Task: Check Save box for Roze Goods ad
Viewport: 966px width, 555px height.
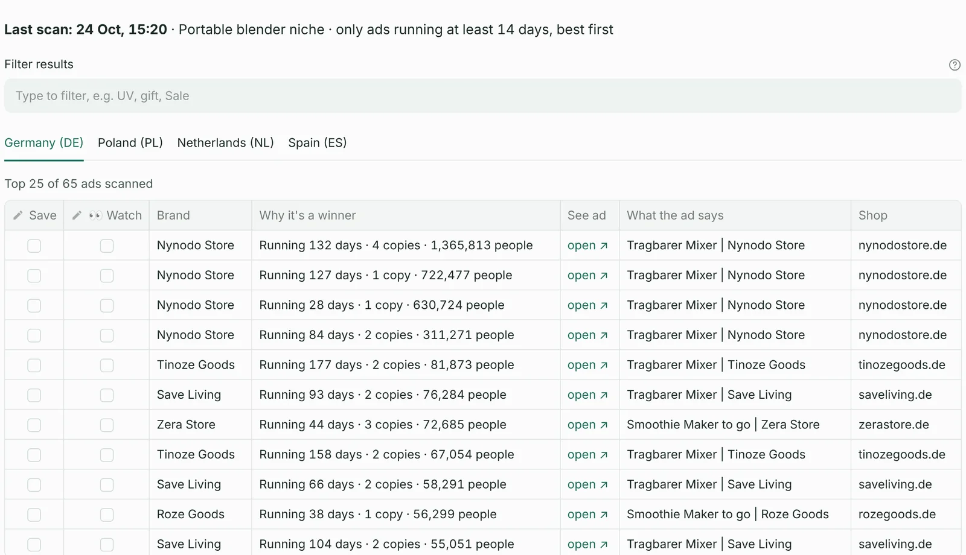Action: coord(34,515)
